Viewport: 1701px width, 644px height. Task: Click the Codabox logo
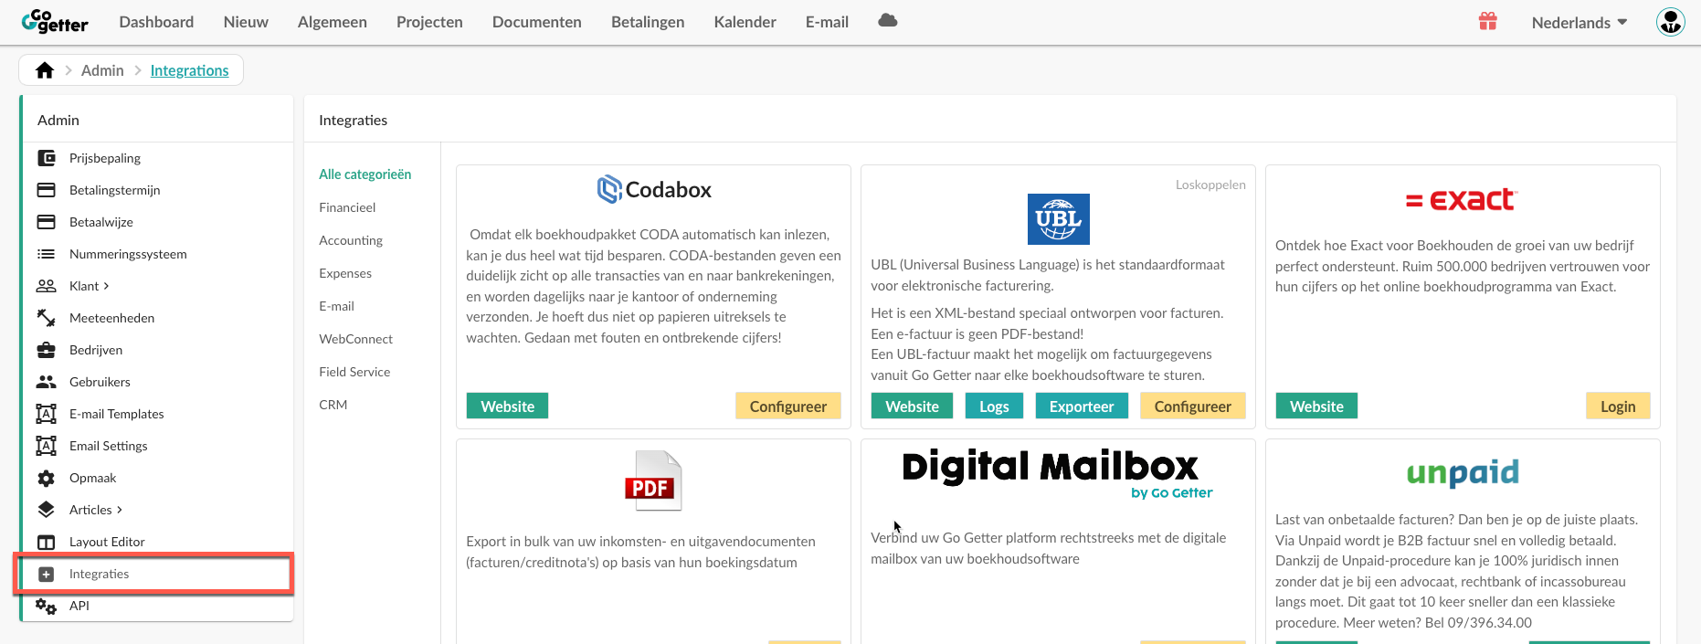[x=654, y=190]
